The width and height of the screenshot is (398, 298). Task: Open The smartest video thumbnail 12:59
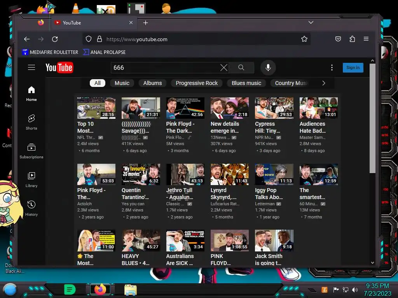coord(319,174)
